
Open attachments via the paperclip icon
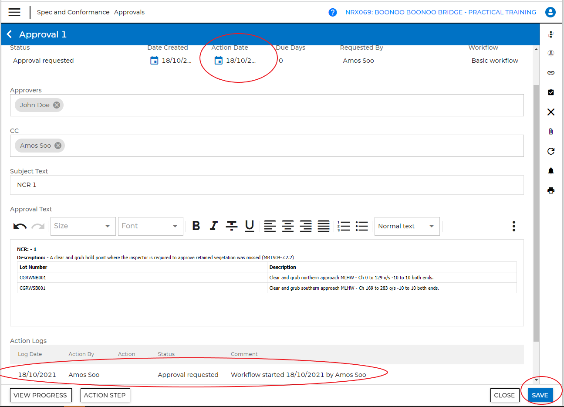point(550,132)
